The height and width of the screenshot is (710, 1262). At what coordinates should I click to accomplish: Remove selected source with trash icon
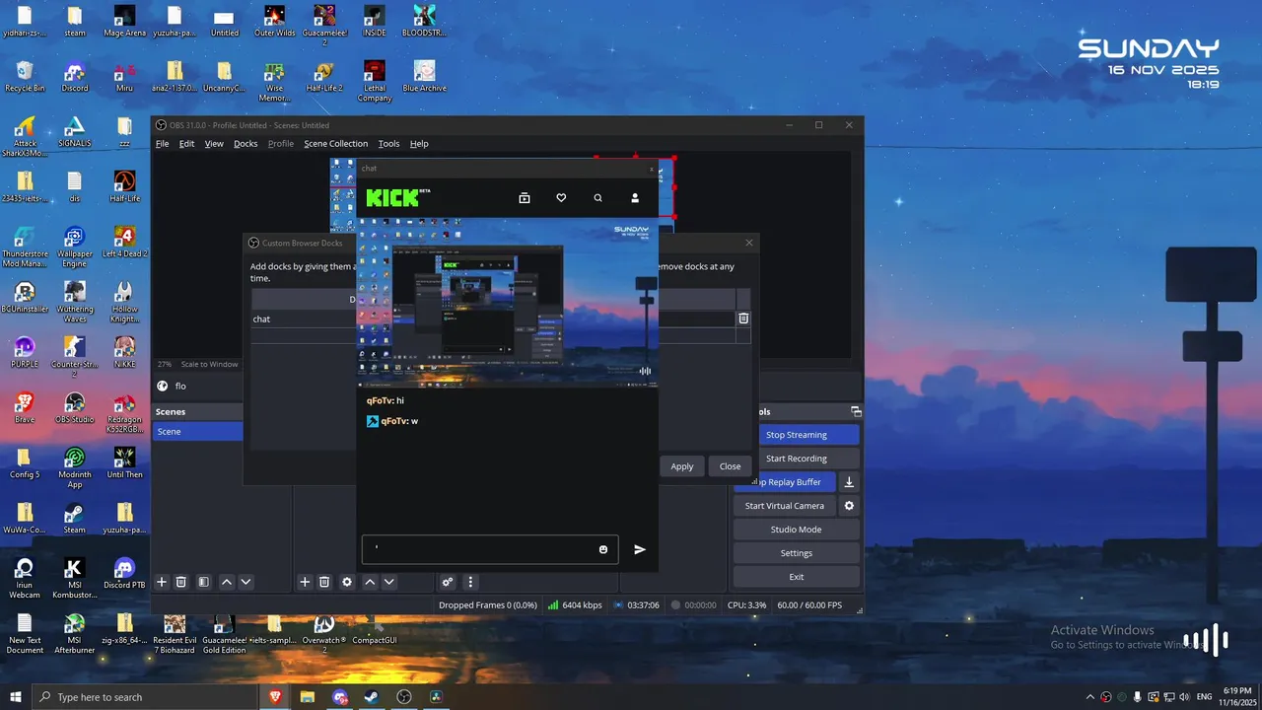pyautogui.click(x=324, y=582)
